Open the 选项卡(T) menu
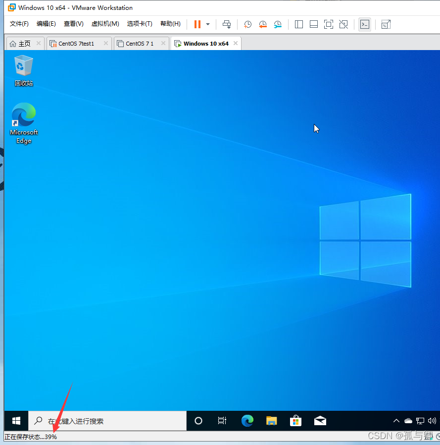440x445 pixels. click(x=140, y=24)
